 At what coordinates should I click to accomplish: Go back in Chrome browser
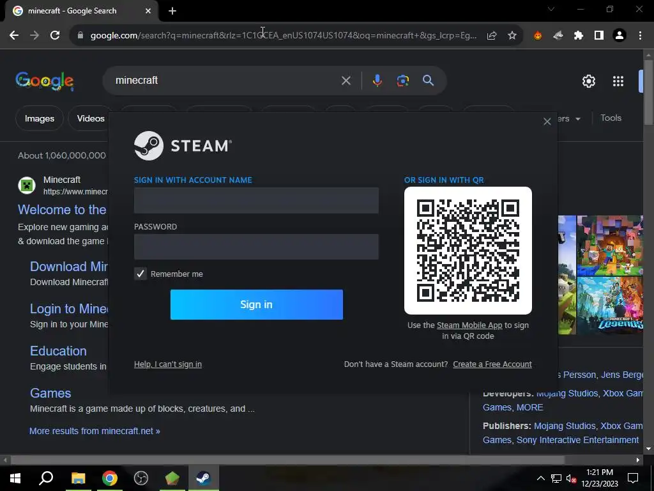point(14,36)
